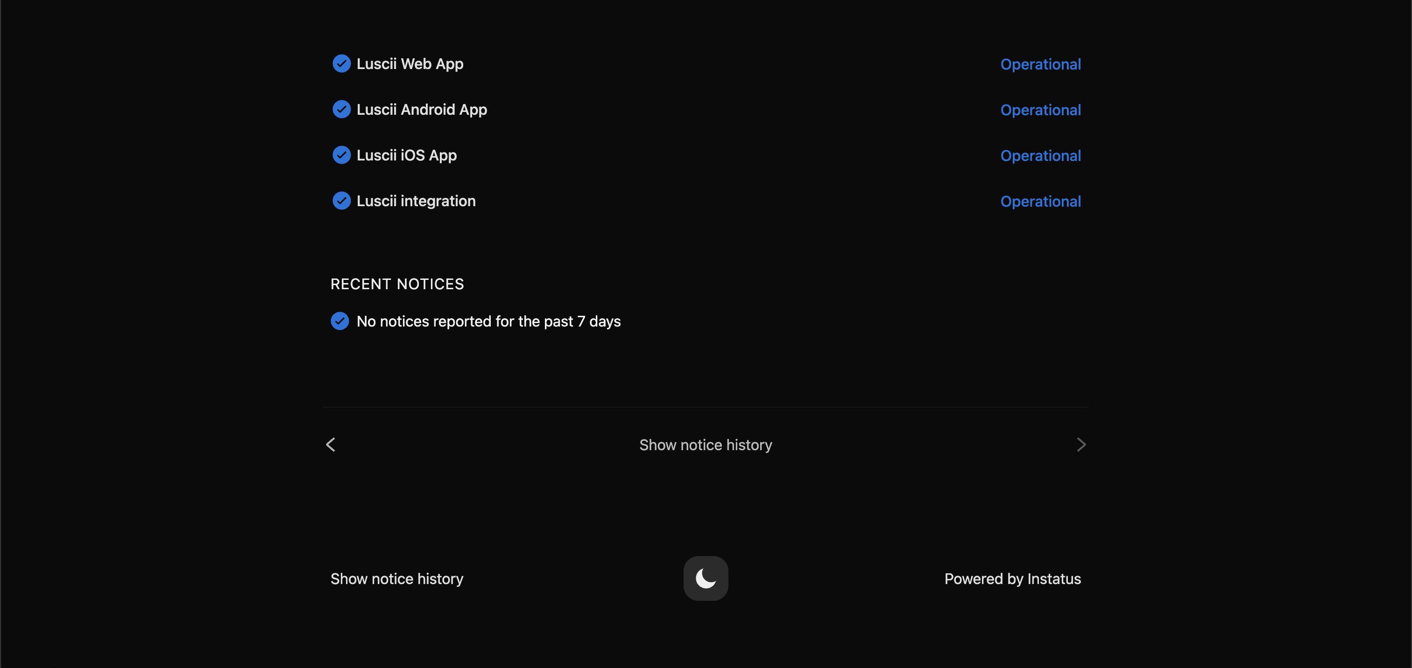Go to previous notices with left chevron
The image size is (1412, 668).
tap(331, 445)
